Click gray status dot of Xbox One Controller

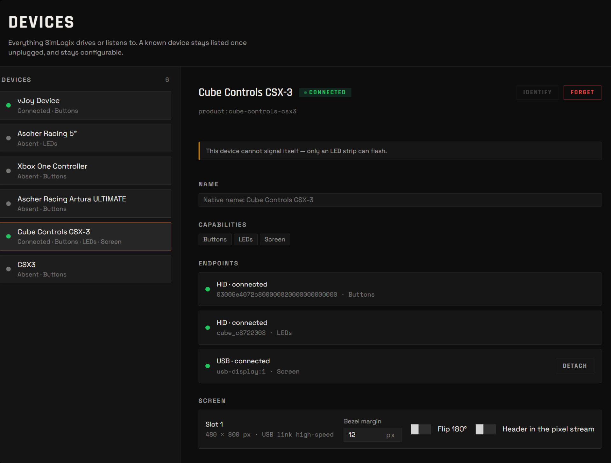(9, 171)
